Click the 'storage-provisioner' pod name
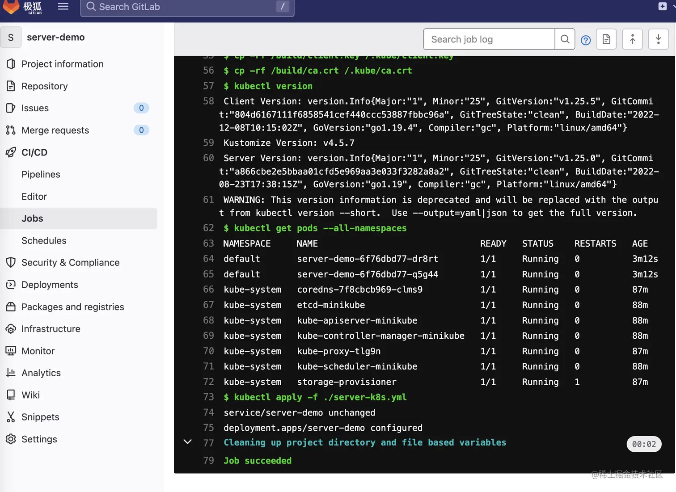Screen dimensions: 676x492 tap(346, 382)
